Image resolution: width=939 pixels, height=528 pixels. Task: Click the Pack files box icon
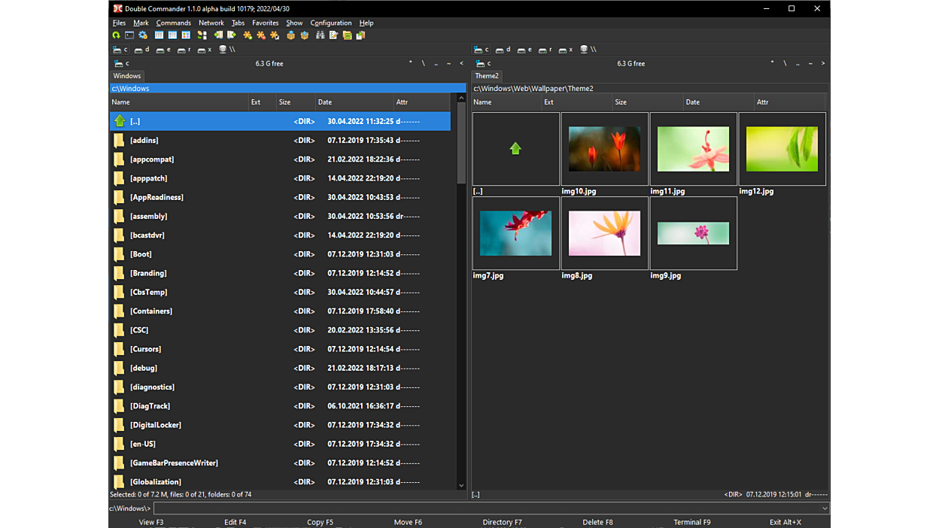pyautogui.click(x=290, y=35)
